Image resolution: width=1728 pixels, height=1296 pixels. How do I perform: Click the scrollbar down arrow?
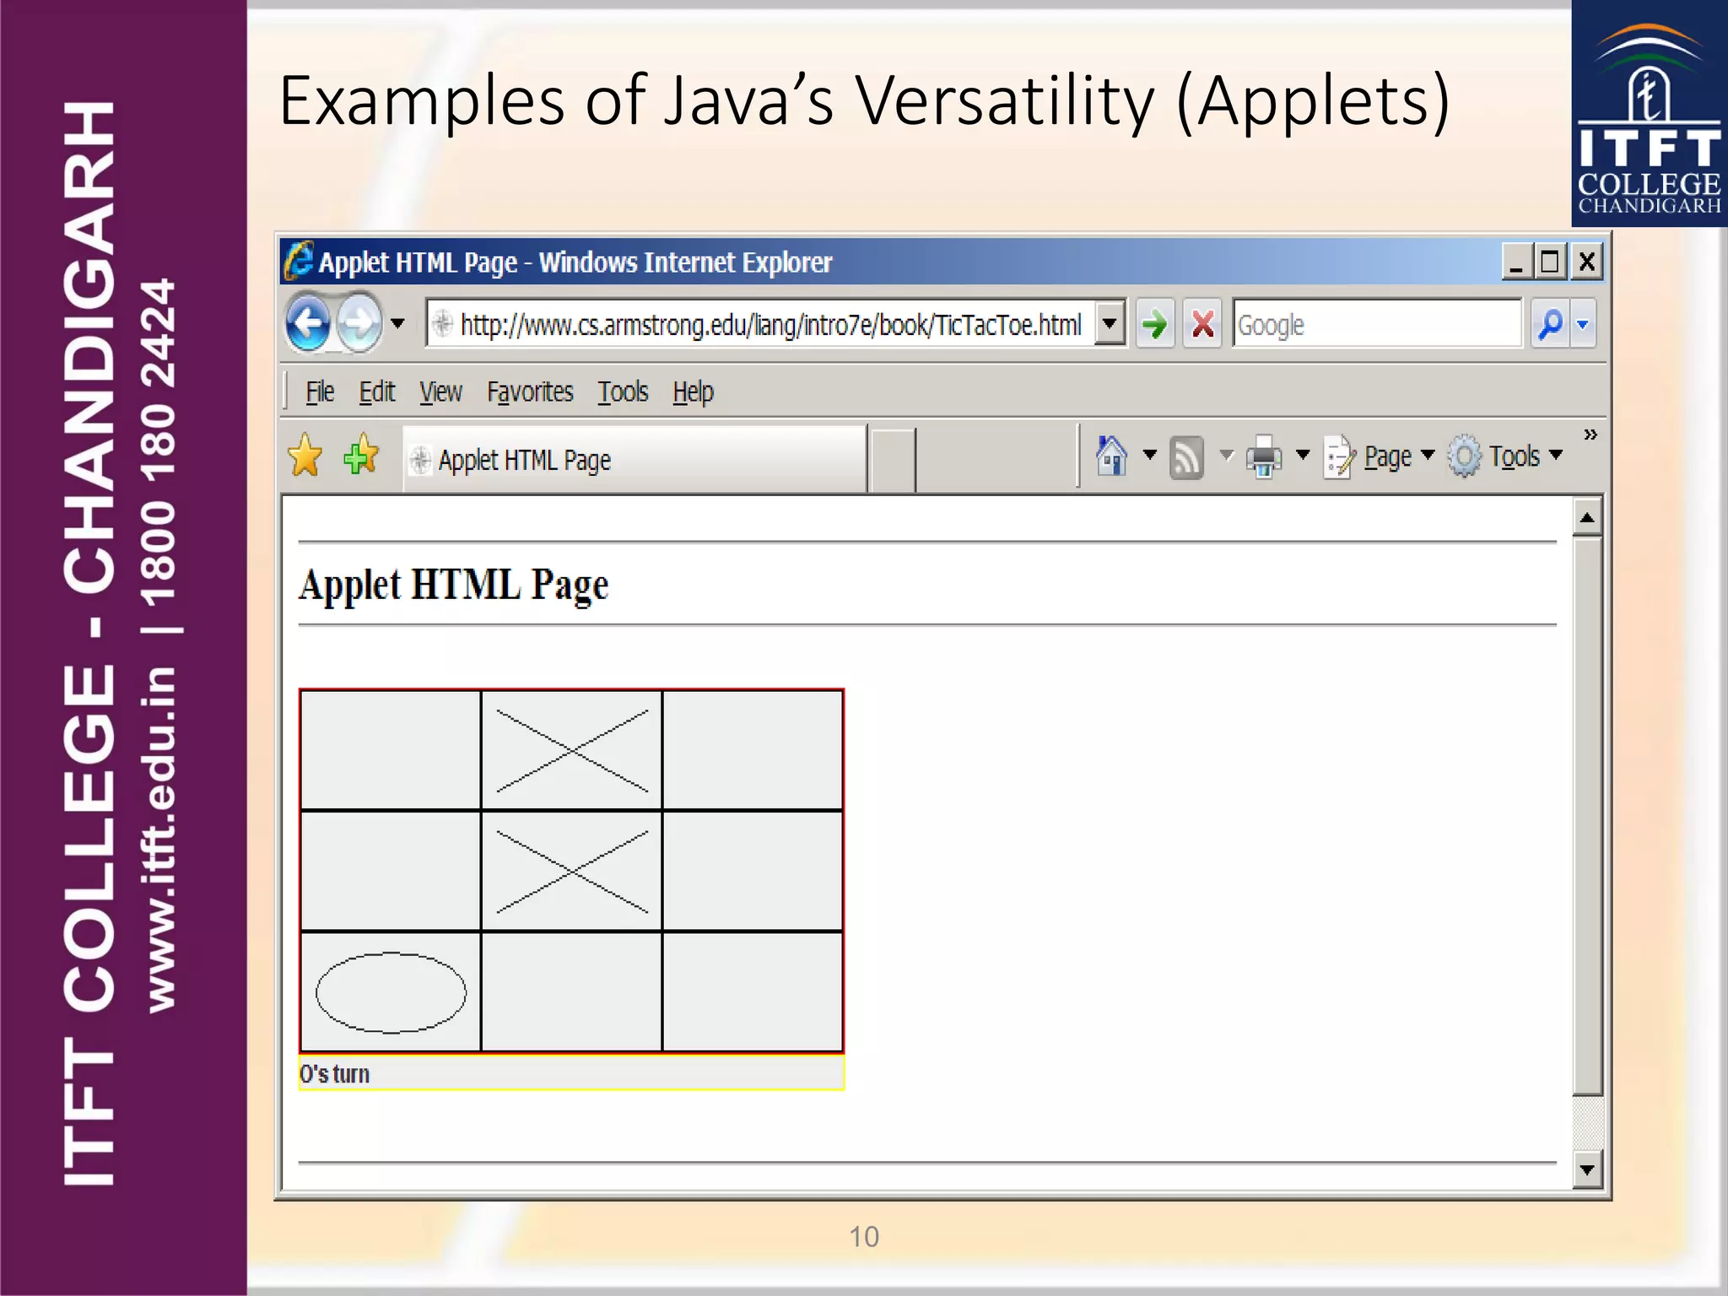point(1587,1169)
